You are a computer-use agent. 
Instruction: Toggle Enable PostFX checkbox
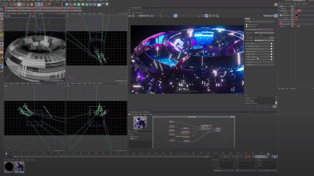click(246, 27)
